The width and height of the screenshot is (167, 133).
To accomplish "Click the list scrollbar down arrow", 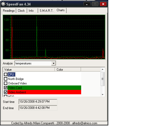I will coord(103,95).
